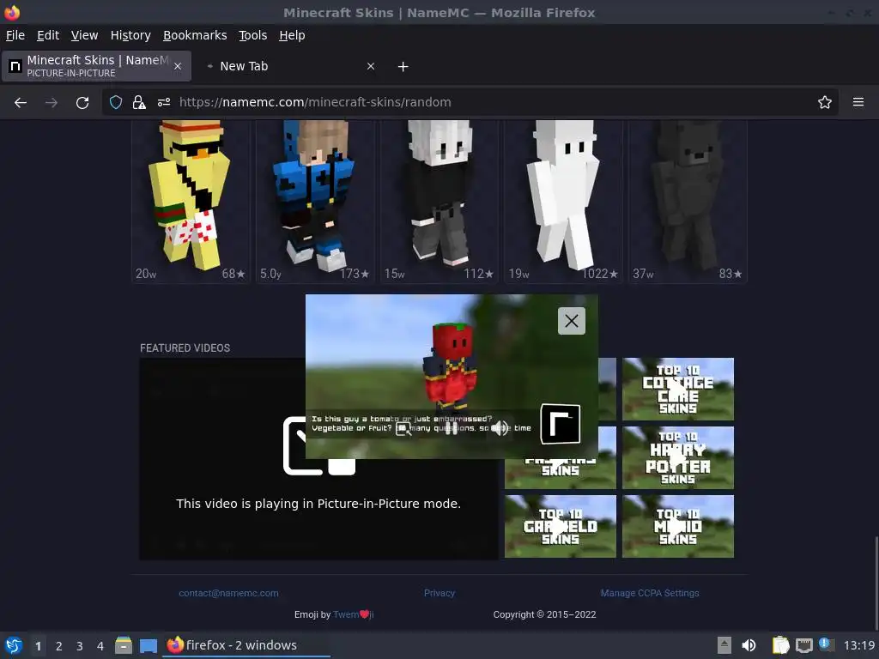The image size is (879, 659).
Task: Click the 13:19 taskbar clock
Action: pyautogui.click(x=858, y=645)
